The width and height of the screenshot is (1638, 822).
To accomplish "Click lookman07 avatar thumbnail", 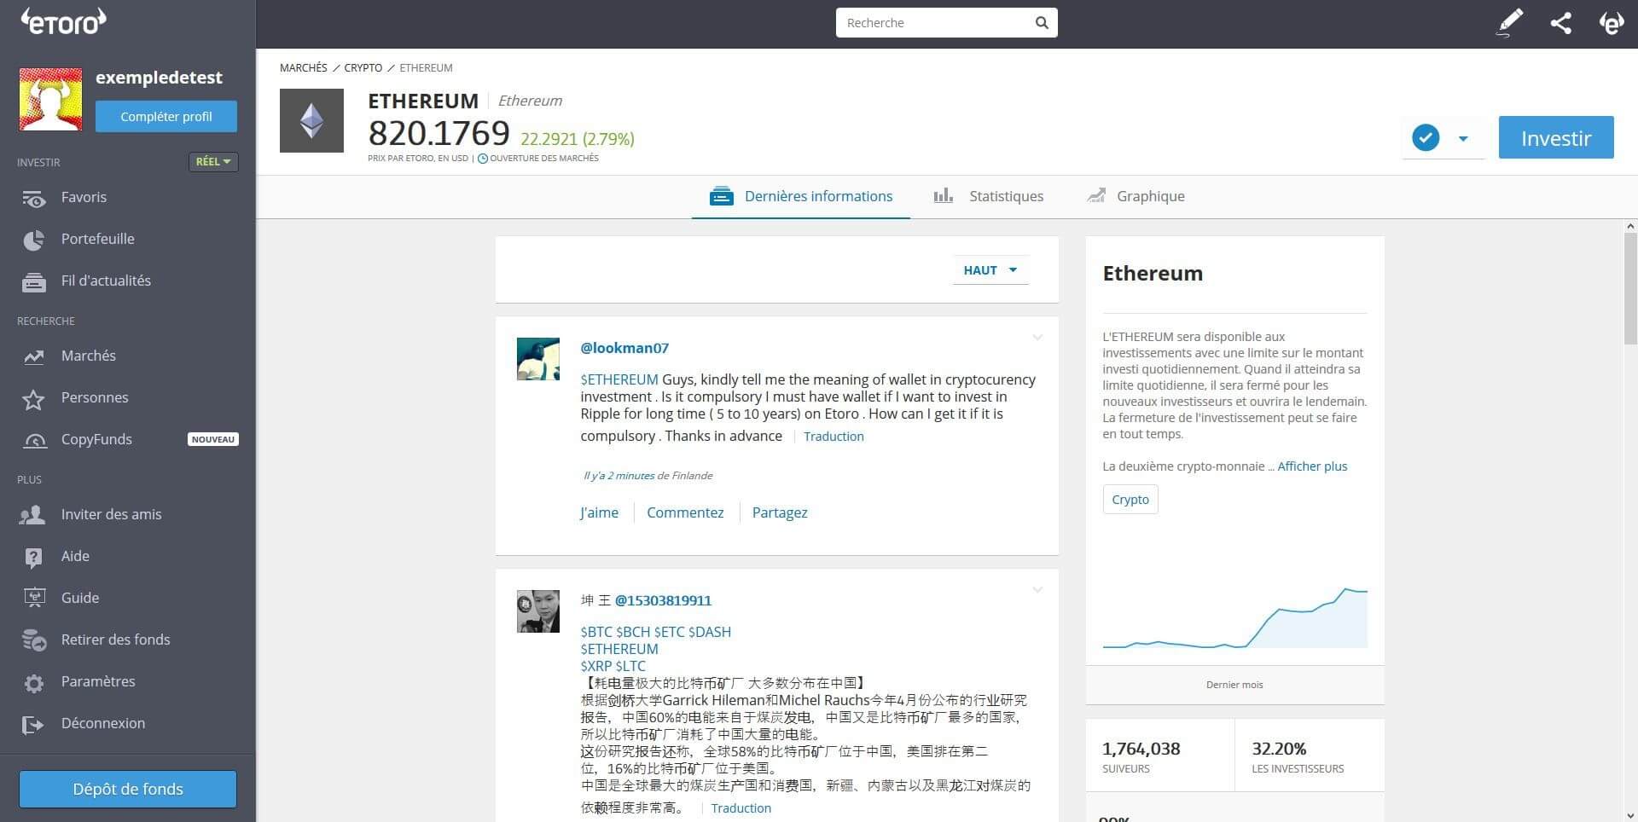I will click(x=538, y=359).
